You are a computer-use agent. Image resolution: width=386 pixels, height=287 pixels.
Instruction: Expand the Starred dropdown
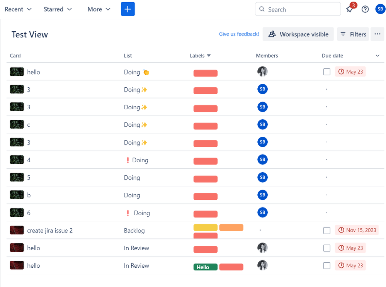tap(58, 9)
